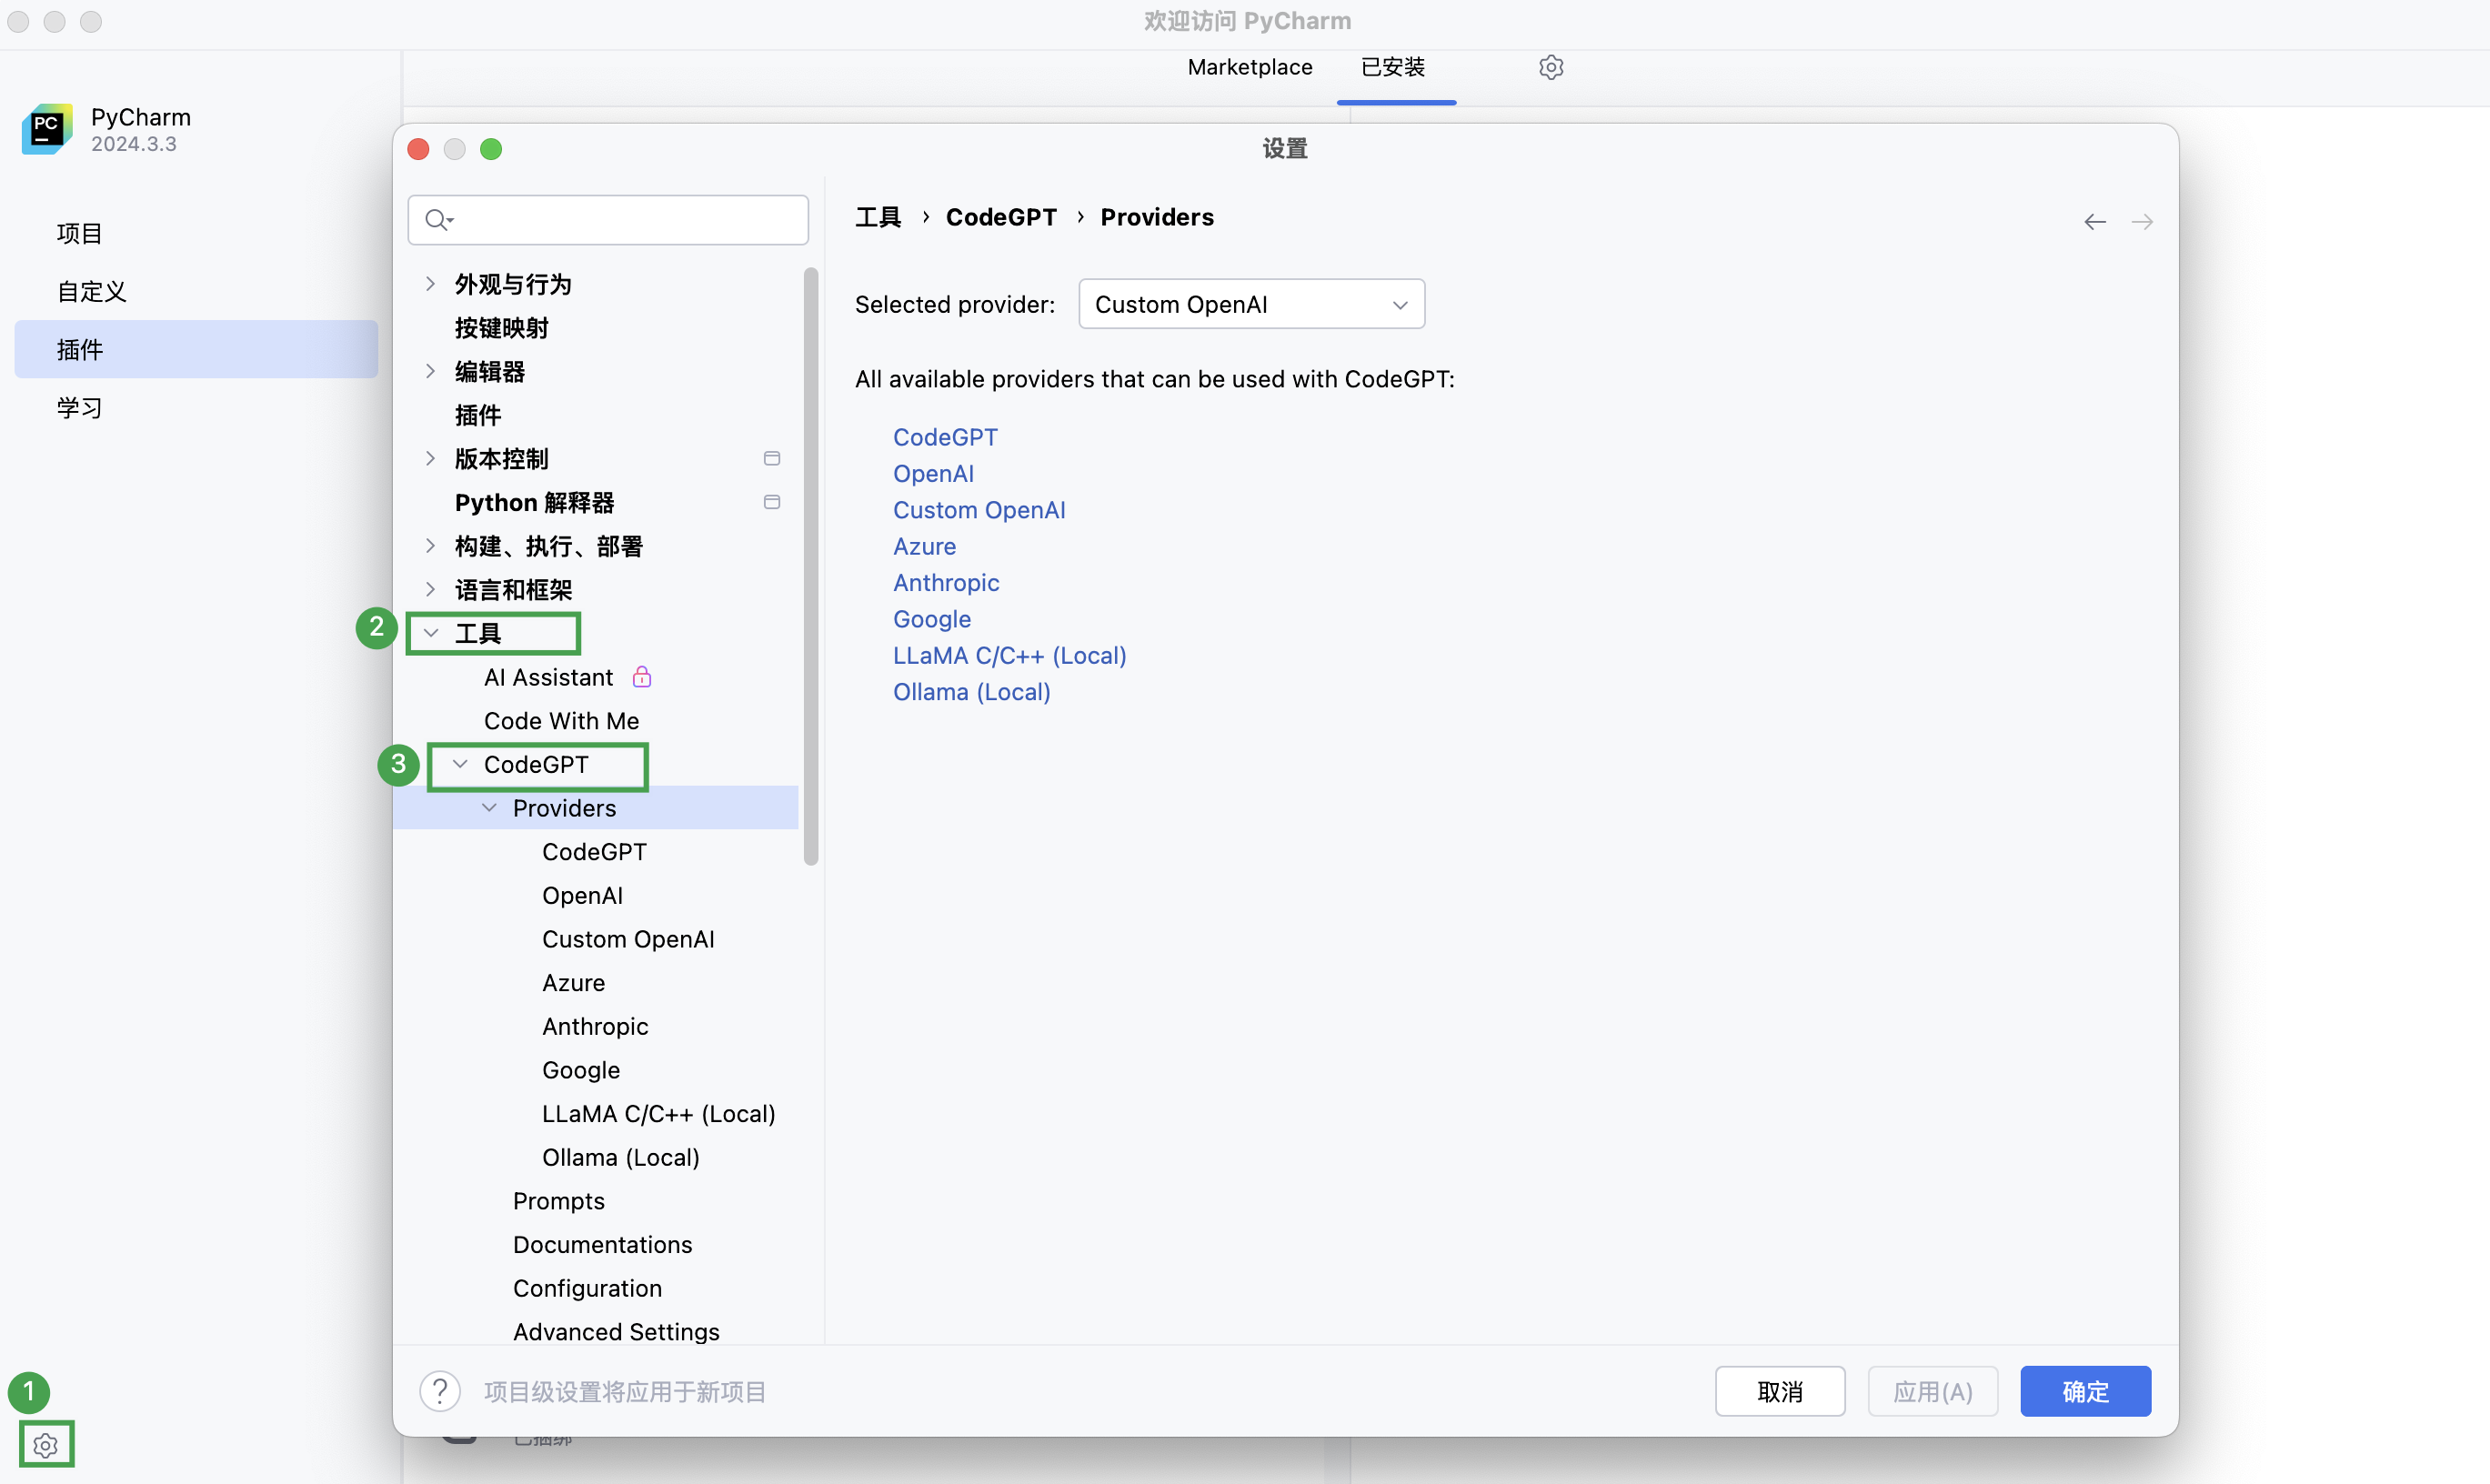Expand the 编辑器 tree node
This screenshot has height=1484, width=2490.
tap(430, 371)
